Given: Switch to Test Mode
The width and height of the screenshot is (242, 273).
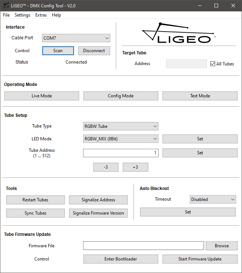Looking at the screenshot, I should coord(200,96).
